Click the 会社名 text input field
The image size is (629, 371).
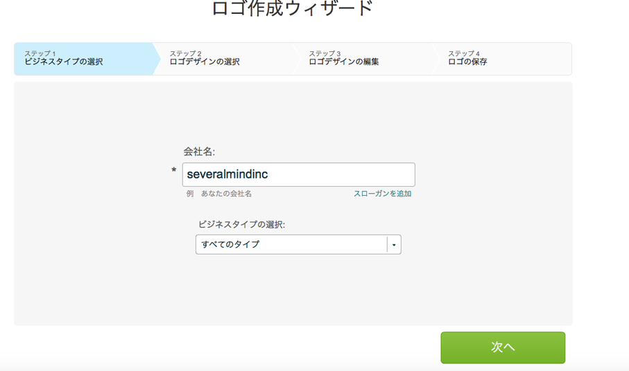coord(298,174)
